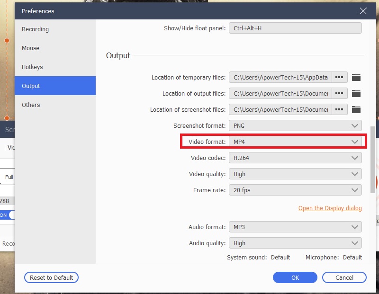Expand the Video quality dropdown
Viewport: 379px width, 294px height.
295,174
